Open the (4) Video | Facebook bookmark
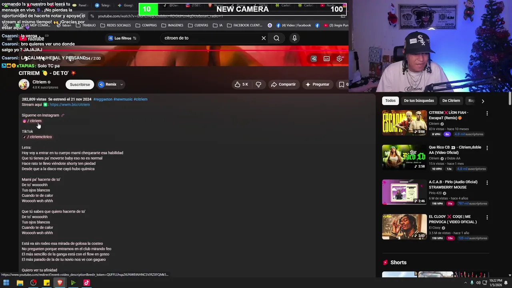The width and height of the screenshot is (512, 288). click(x=293, y=25)
